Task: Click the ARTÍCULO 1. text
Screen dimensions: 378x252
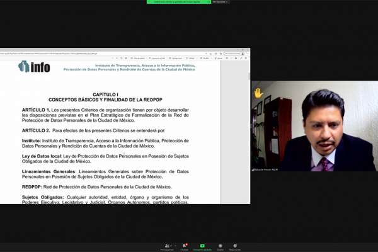Action: click(x=36, y=110)
